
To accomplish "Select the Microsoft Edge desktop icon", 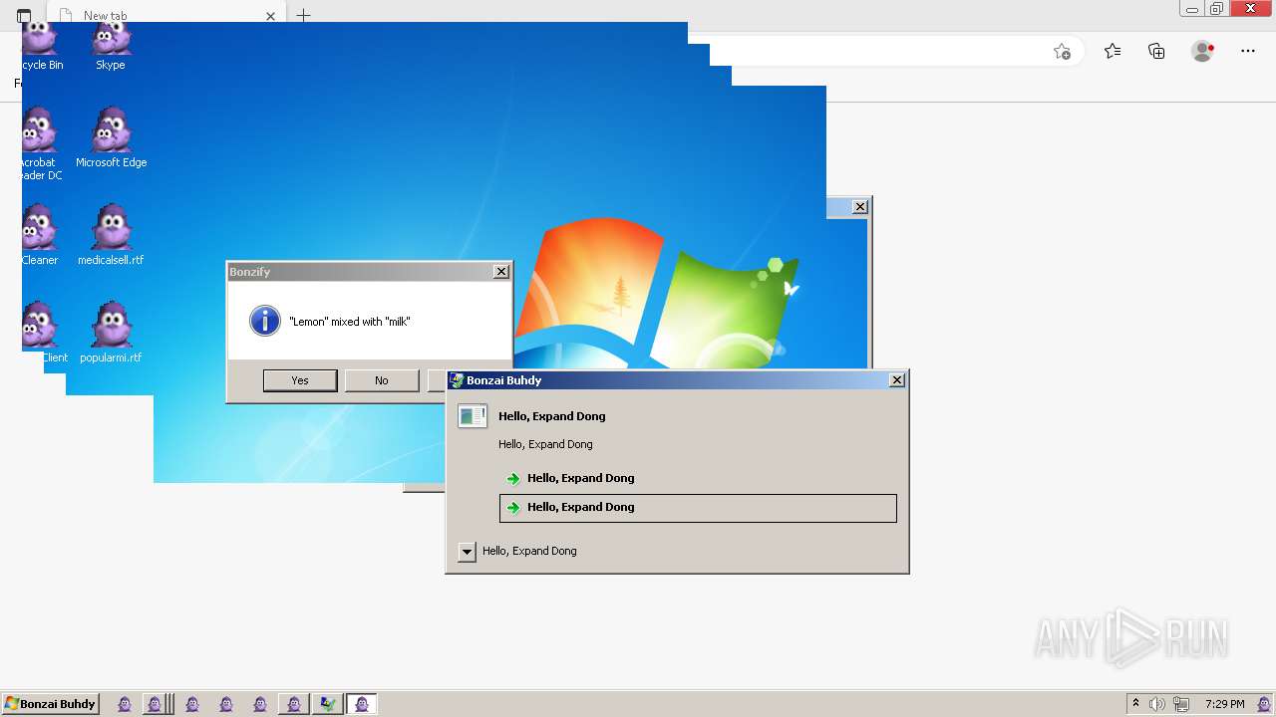I will coord(111,138).
